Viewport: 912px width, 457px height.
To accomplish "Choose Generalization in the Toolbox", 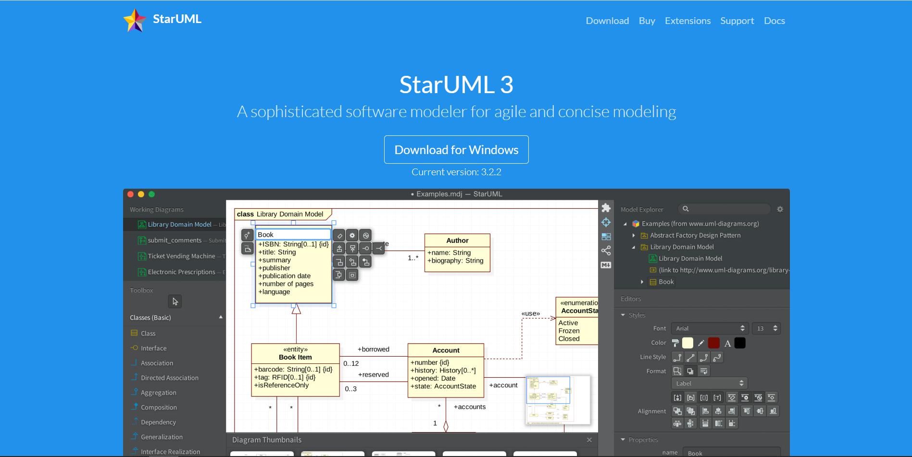I will point(162,437).
